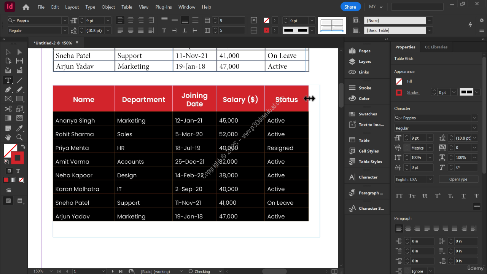This screenshot has height=274, width=487.
Task: Open the Poppins font family dropdown in control bar
Action: [x=65, y=21]
